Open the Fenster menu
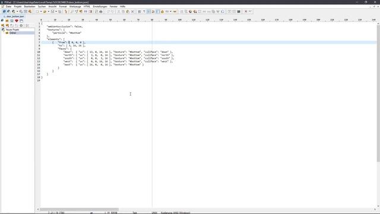Viewport: 380px width, 214px height. (113, 7)
